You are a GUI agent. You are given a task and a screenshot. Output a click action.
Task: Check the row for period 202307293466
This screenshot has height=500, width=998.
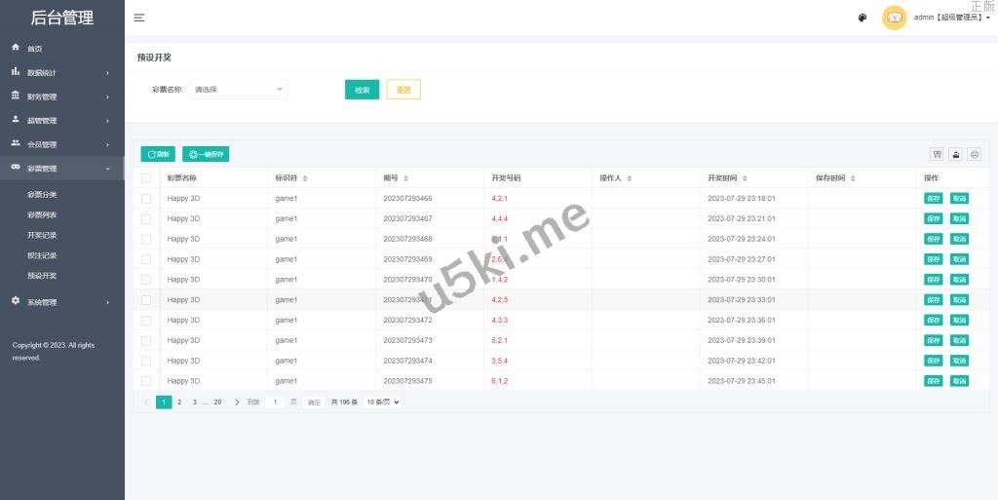click(x=146, y=198)
